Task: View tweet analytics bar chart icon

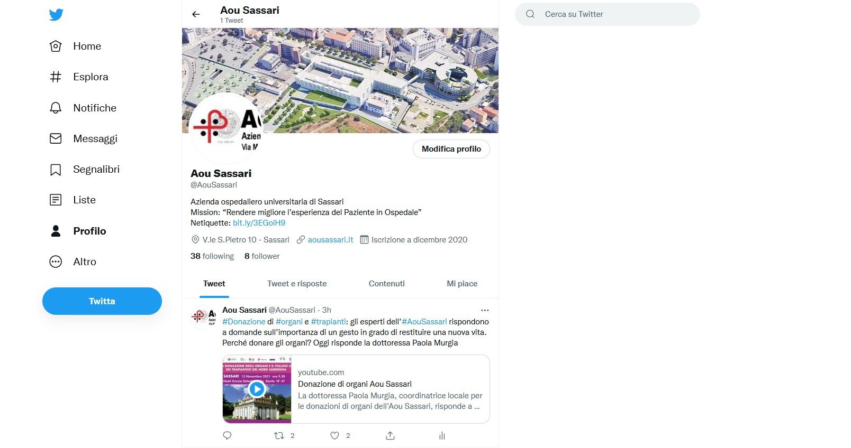Action: [x=442, y=435]
